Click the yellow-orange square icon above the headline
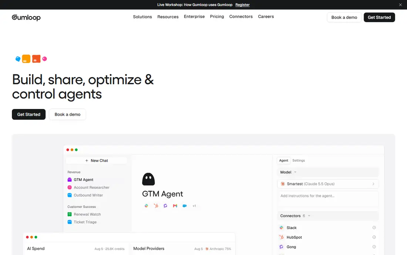The height and width of the screenshot is (255, 407). [26, 59]
